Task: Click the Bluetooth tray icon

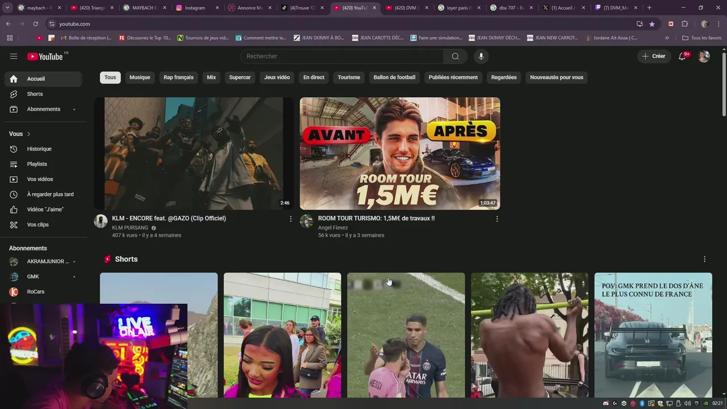Action: point(642,403)
